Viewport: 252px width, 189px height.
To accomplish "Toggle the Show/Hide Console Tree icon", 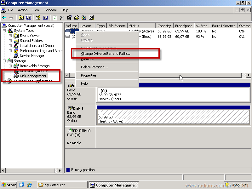I will coord(29,18).
